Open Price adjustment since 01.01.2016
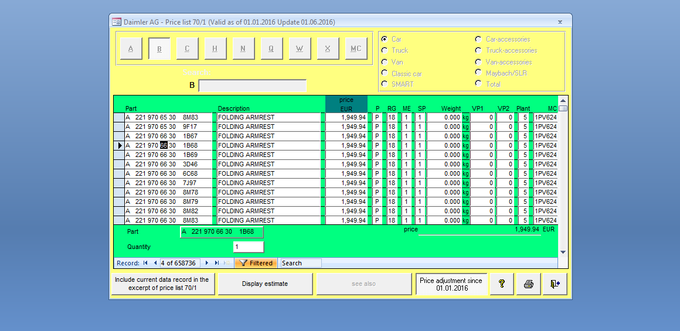Screen dimensions: 680x331 tap(451, 284)
